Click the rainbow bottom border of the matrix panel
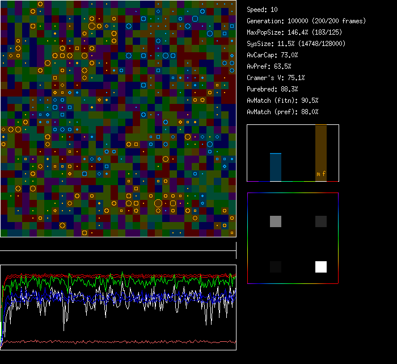The height and width of the screenshot is (364, 397). point(293,283)
